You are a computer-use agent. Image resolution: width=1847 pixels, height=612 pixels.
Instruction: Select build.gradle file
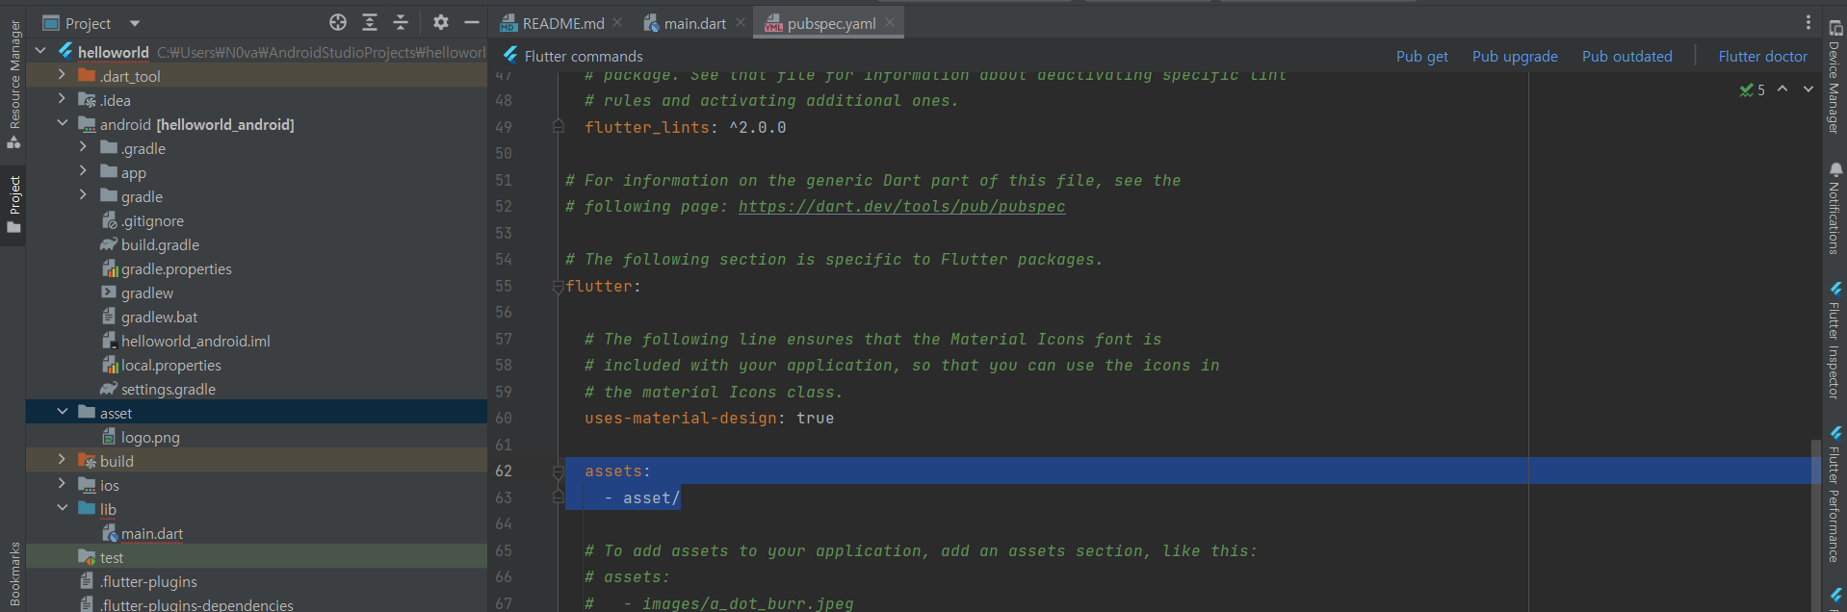point(160,244)
